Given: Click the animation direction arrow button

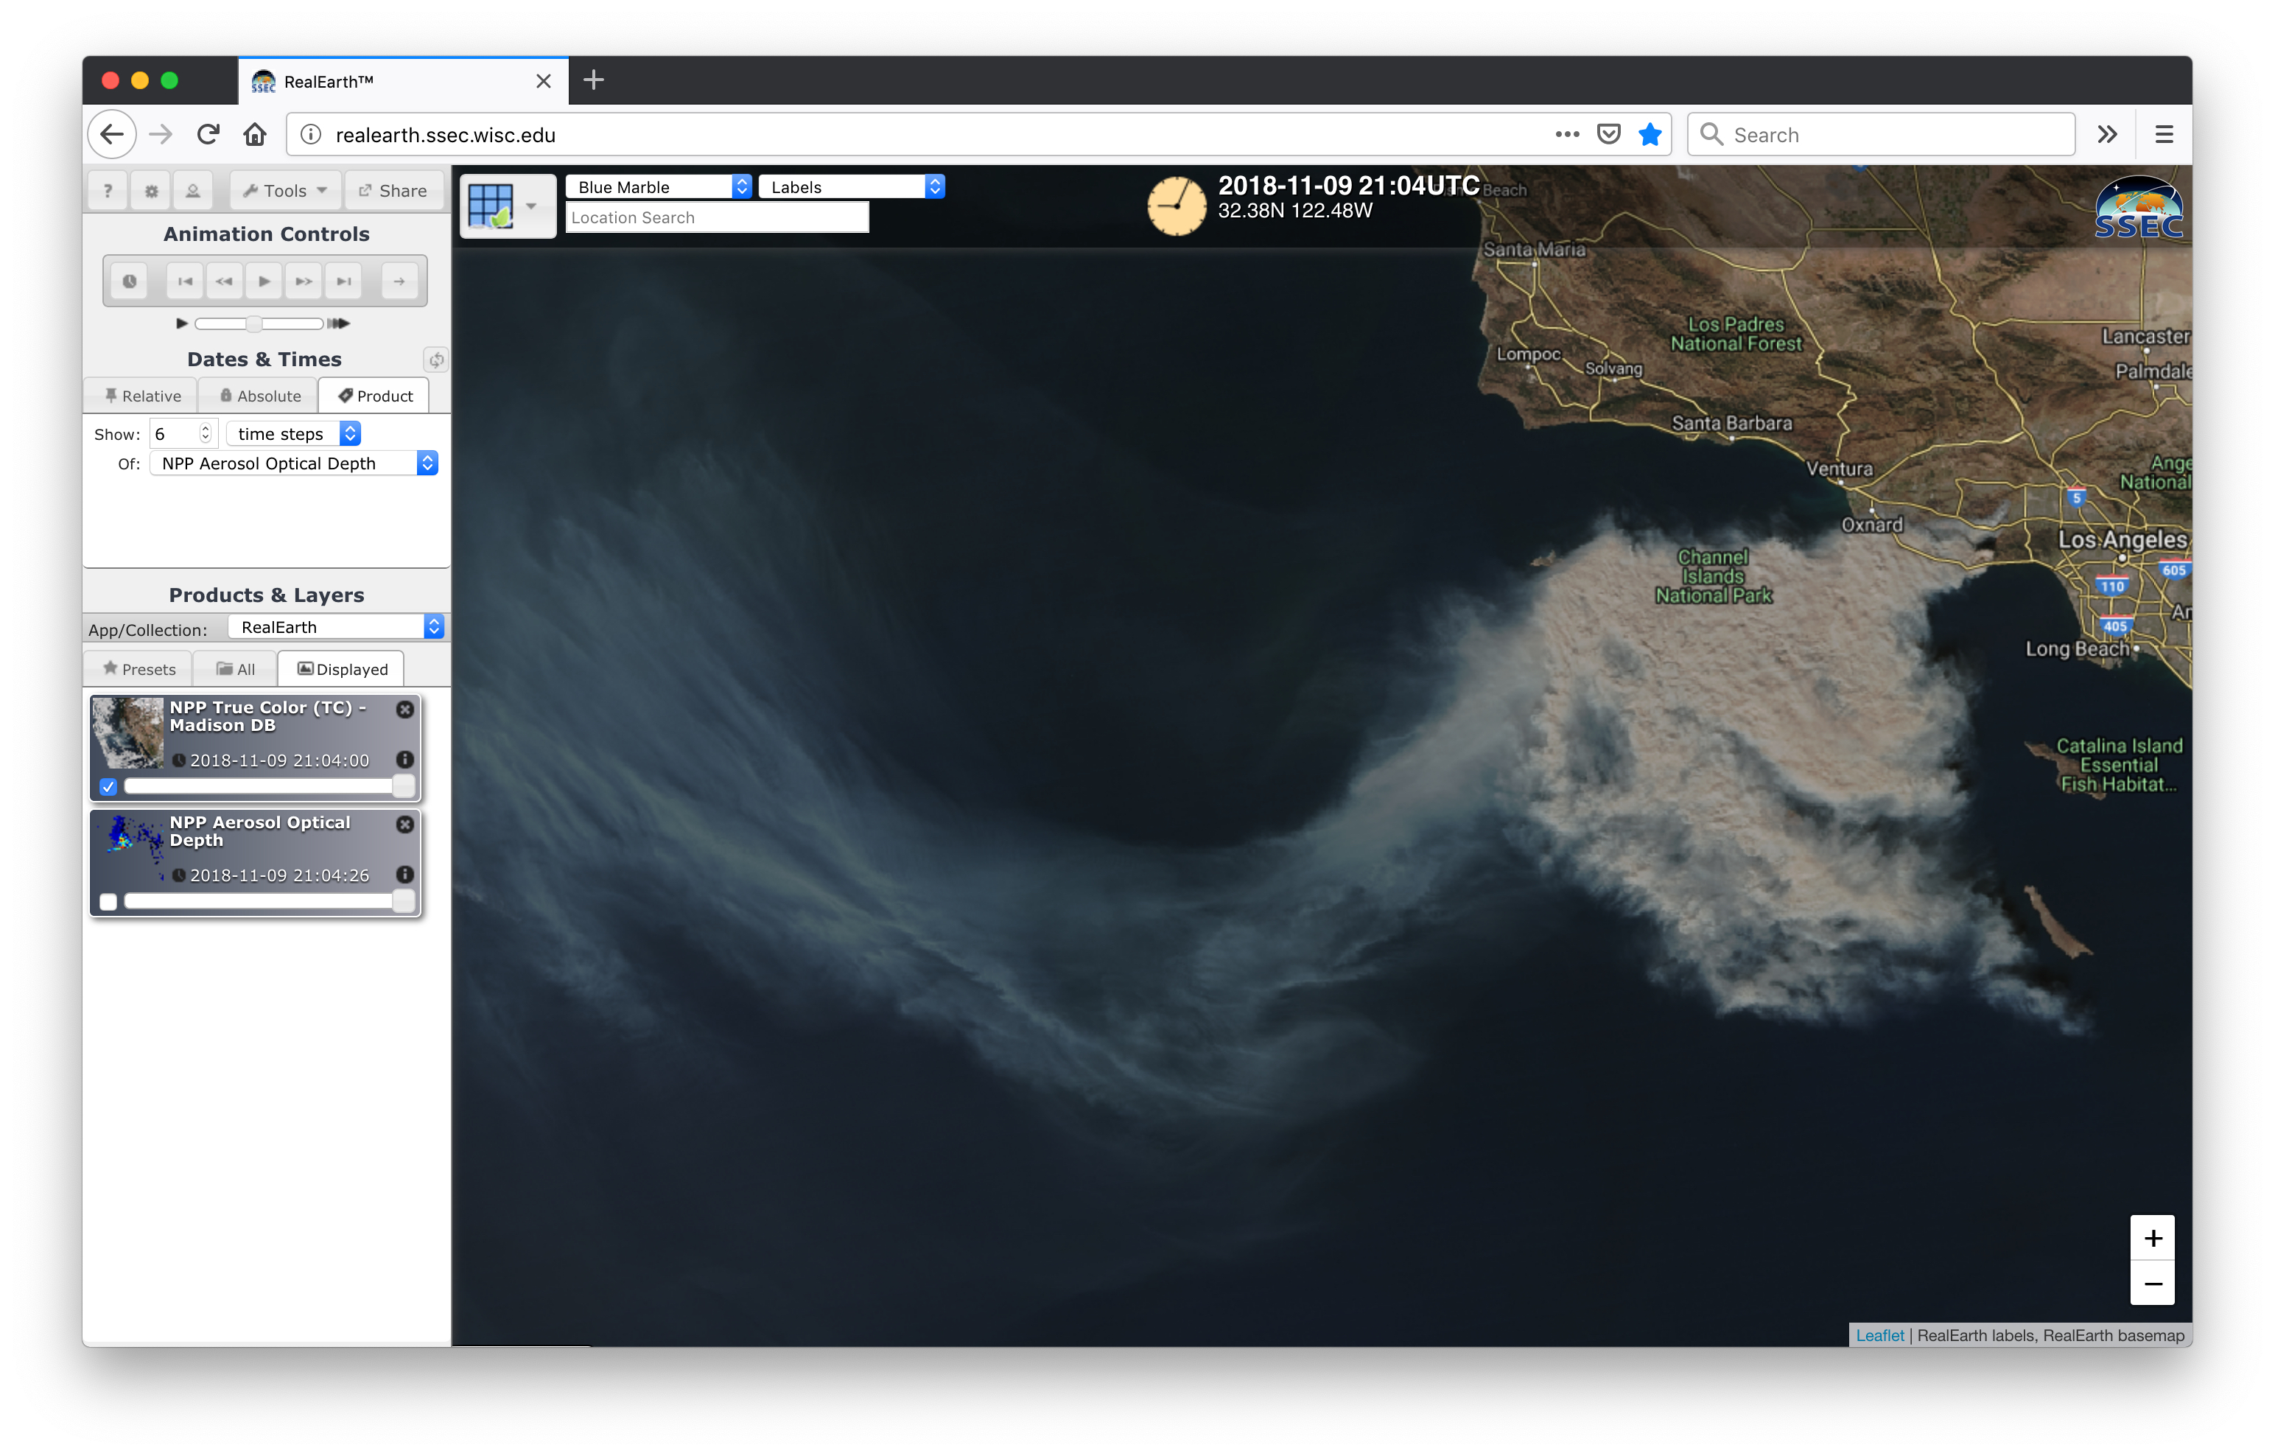Looking at the screenshot, I should tap(399, 281).
